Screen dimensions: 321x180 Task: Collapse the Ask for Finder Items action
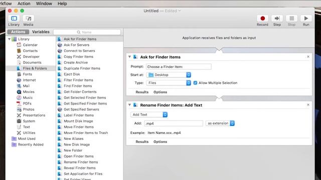point(129,57)
